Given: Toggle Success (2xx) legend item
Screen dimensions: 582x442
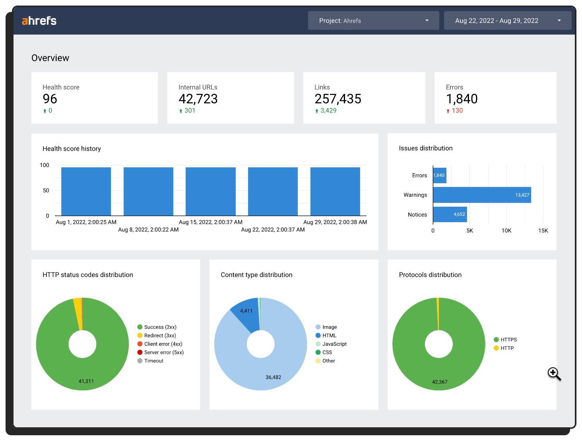Looking at the screenshot, I should tap(157, 327).
